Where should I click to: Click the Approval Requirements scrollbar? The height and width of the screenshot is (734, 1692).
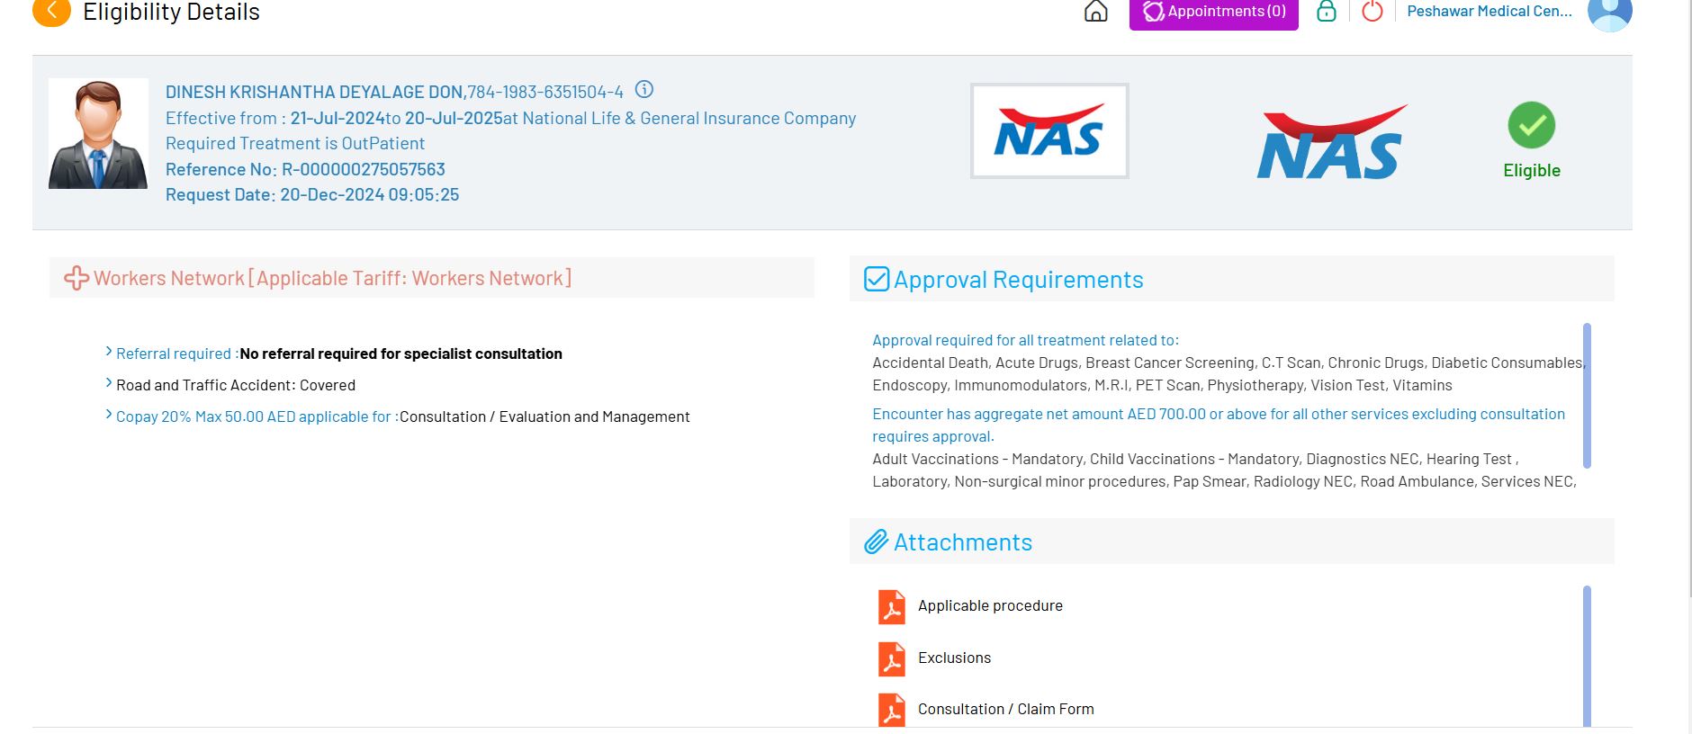1586,396
